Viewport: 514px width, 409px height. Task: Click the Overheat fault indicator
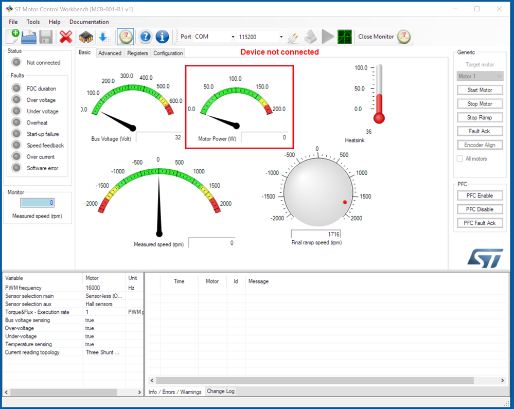[x=16, y=122]
